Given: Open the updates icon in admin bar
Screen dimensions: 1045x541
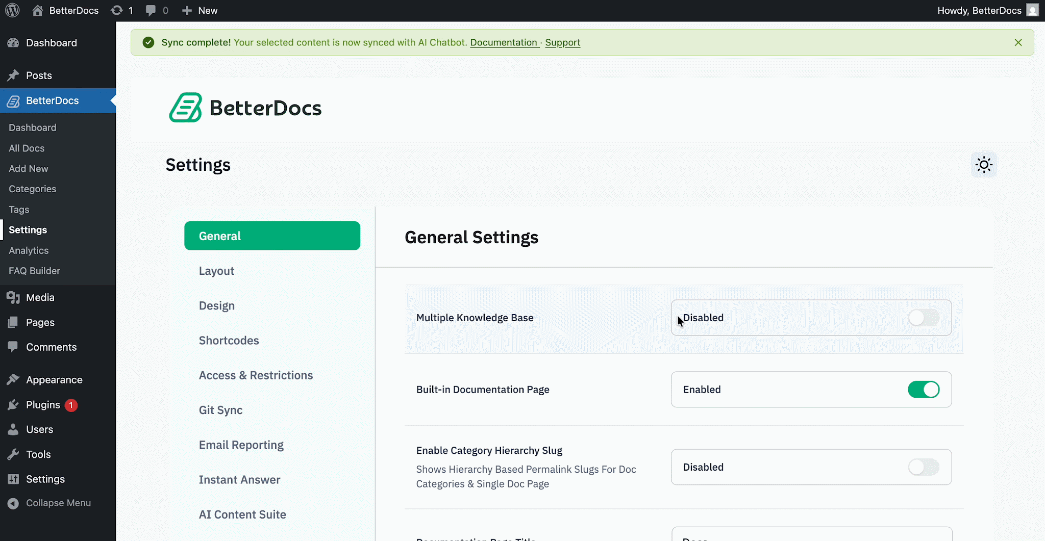Looking at the screenshot, I should click(117, 10).
